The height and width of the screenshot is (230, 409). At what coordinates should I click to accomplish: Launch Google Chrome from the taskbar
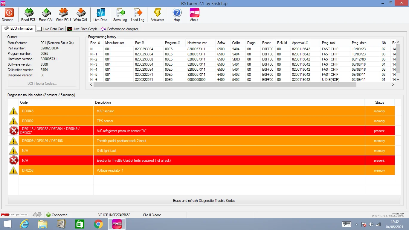(98, 224)
